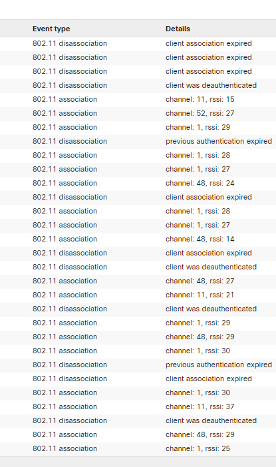Choose the channel: 48, rssi: 14 entry

click(200, 239)
